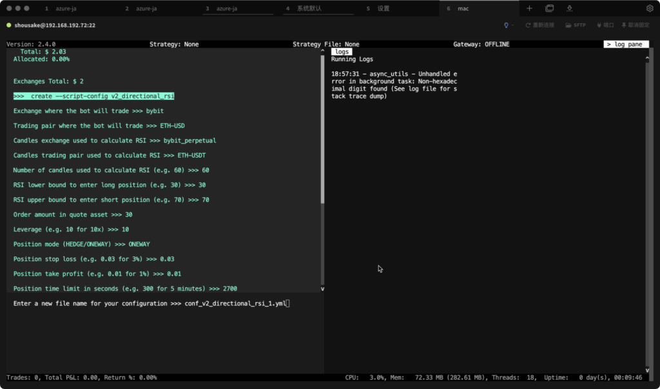The image size is (660, 389).
Task: Click the download/import icon in tab bar
Action: pos(570,8)
